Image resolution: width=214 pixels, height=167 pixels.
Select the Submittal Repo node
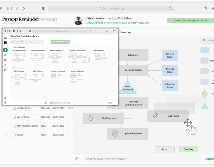[170, 85]
